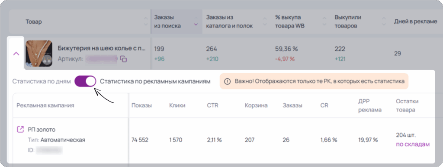
Task: Open Бижутерия на шею колье product title
Action: pos(102,48)
